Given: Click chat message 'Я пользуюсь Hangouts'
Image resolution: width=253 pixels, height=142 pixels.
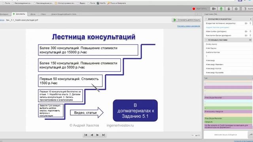Looking at the screenshot, I should (x=228, y=111).
